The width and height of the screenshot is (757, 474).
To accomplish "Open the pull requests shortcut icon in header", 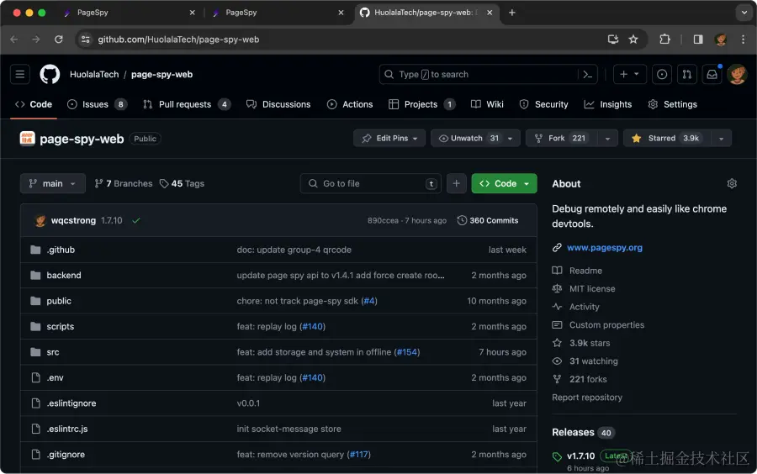I will [687, 74].
